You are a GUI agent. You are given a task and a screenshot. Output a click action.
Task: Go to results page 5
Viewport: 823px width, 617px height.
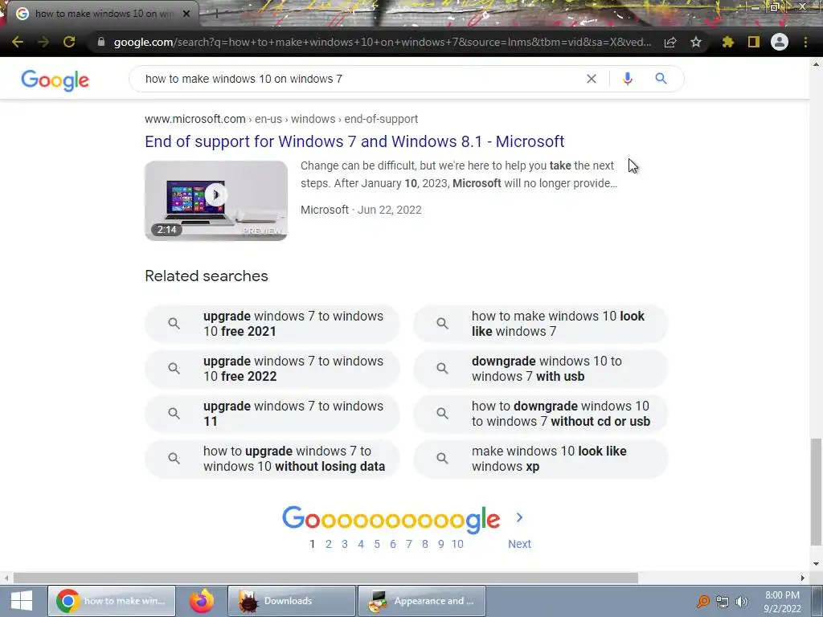pyautogui.click(x=377, y=544)
